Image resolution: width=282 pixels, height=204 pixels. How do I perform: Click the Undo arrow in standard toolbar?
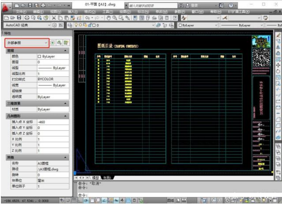[x=88, y=18]
